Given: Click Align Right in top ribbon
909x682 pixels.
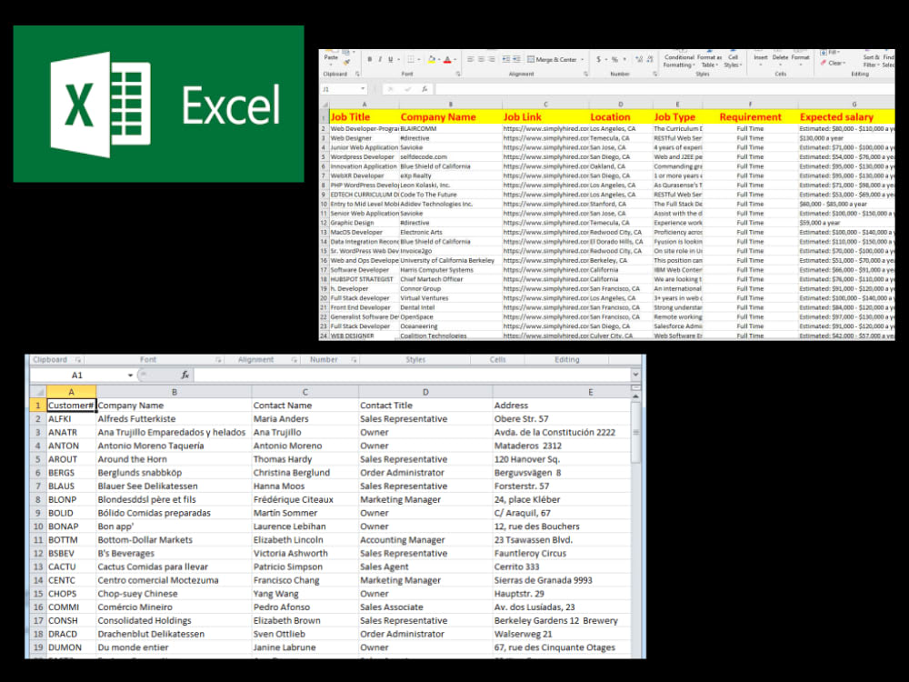Looking at the screenshot, I should (x=492, y=59).
